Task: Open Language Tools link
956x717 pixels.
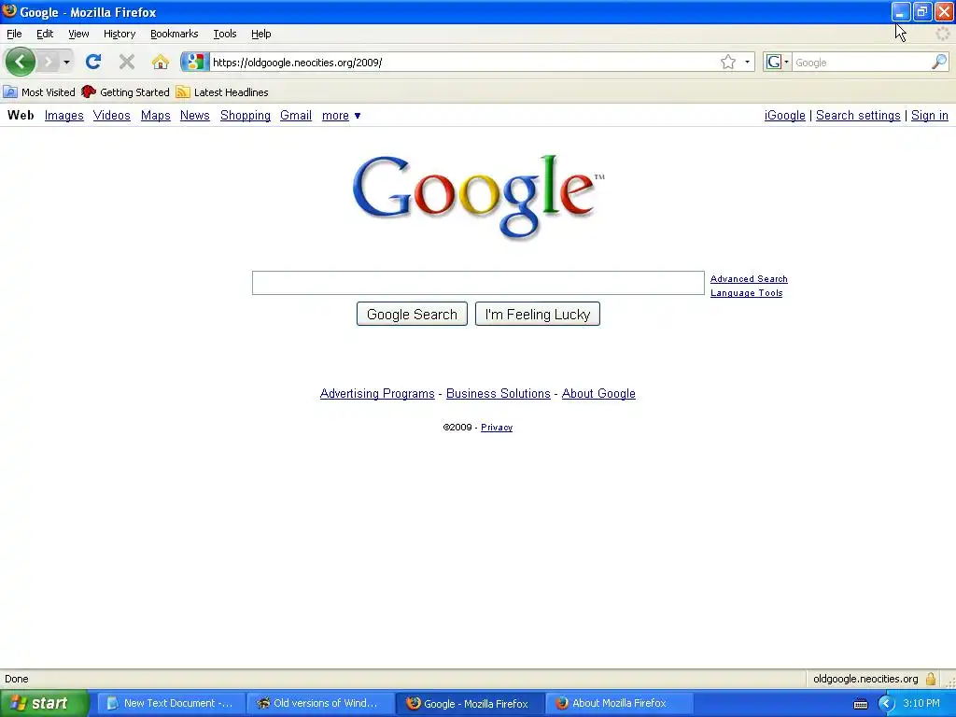Action: click(746, 292)
